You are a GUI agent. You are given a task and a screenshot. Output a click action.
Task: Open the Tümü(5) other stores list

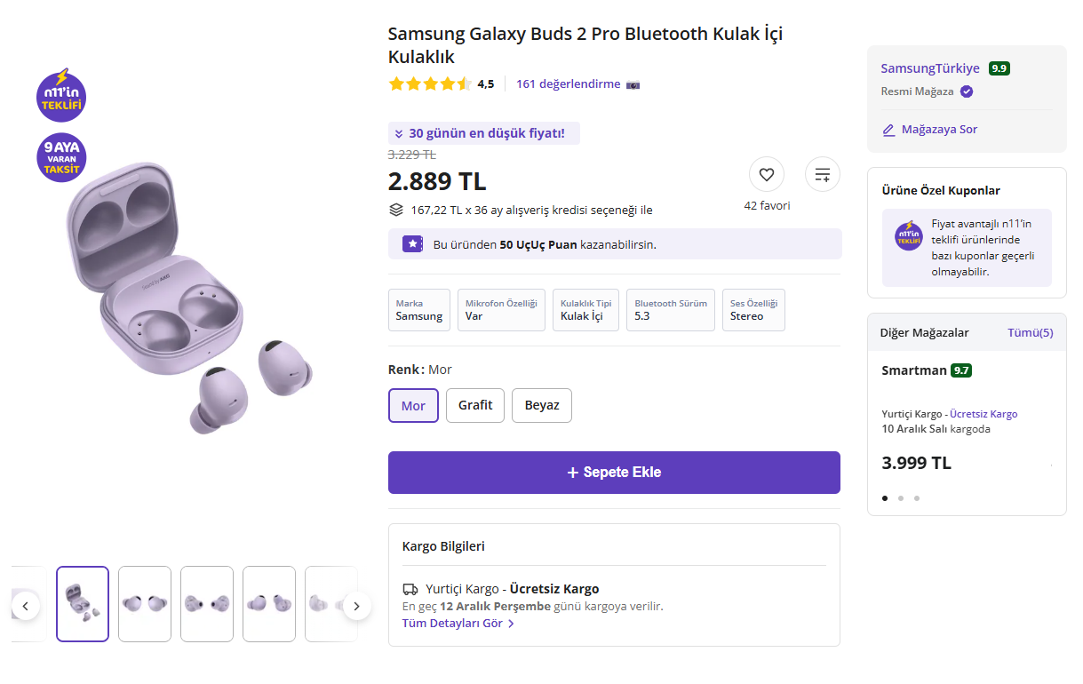[1030, 332]
